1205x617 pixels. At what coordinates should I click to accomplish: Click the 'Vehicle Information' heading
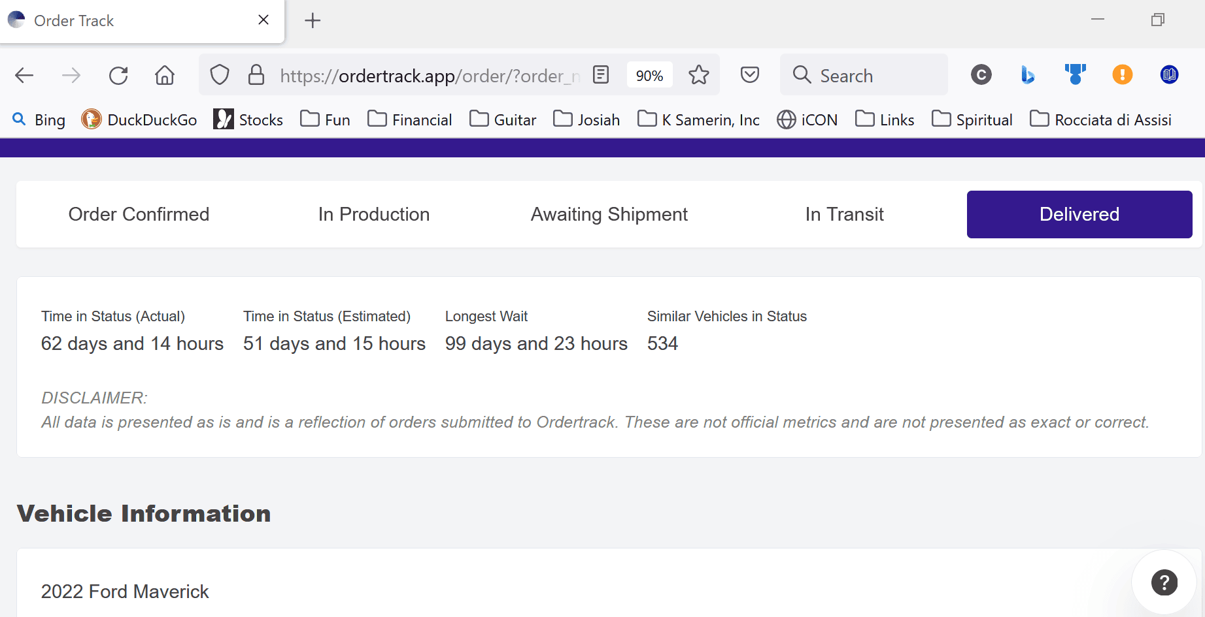pos(144,513)
